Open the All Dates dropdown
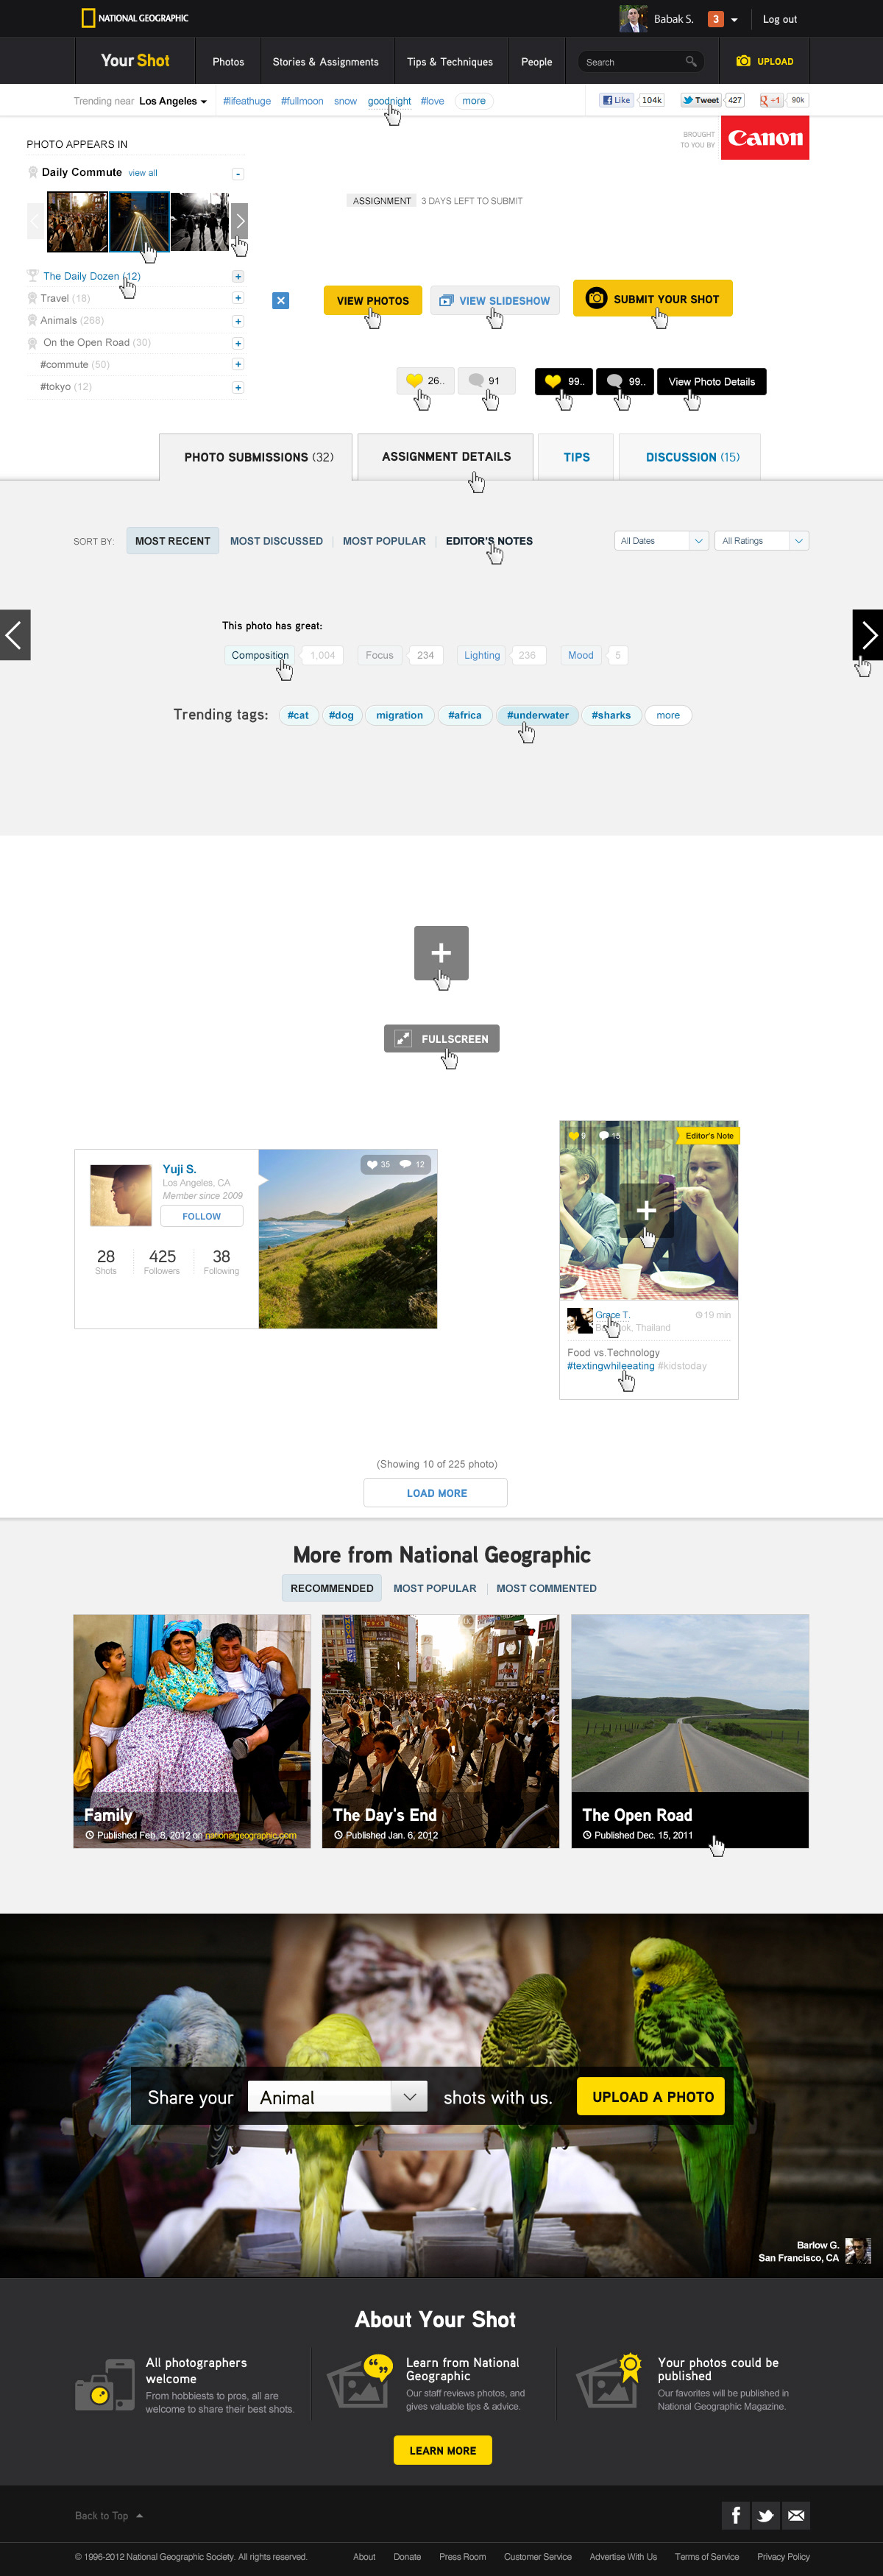Image resolution: width=883 pixels, height=2576 pixels. [661, 541]
